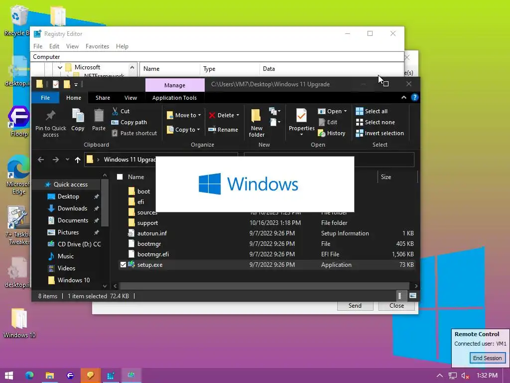Image resolution: width=510 pixels, height=383 pixels.
Task: End the Remote Control session
Action: tap(487, 358)
